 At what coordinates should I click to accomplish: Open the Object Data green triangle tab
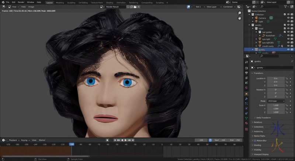(246, 118)
